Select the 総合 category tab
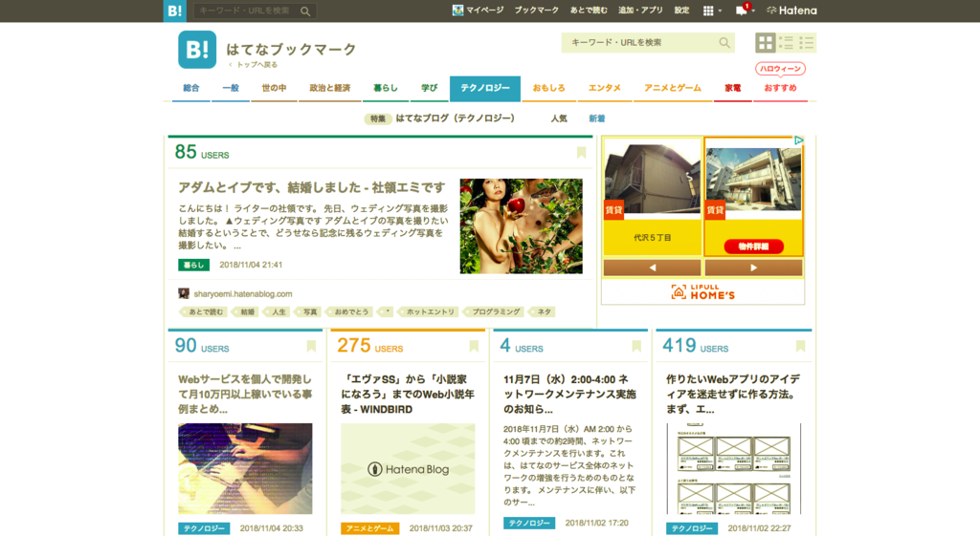The height and width of the screenshot is (536, 980). click(x=191, y=88)
